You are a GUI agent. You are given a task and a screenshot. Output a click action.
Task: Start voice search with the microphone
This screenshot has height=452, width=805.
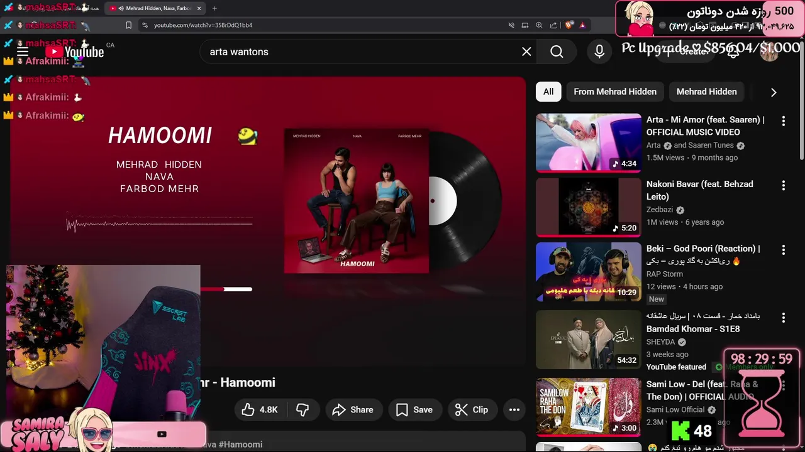click(599, 51)
